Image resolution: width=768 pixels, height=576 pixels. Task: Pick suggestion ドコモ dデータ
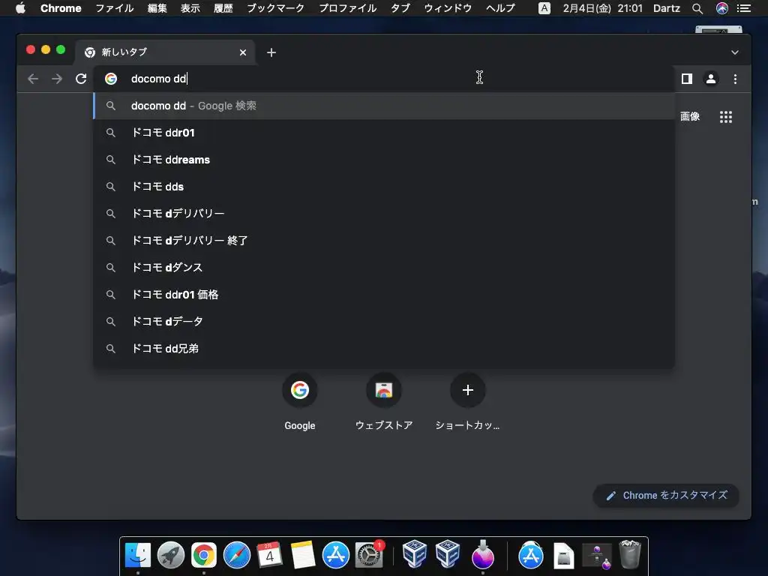click(383, 321)
